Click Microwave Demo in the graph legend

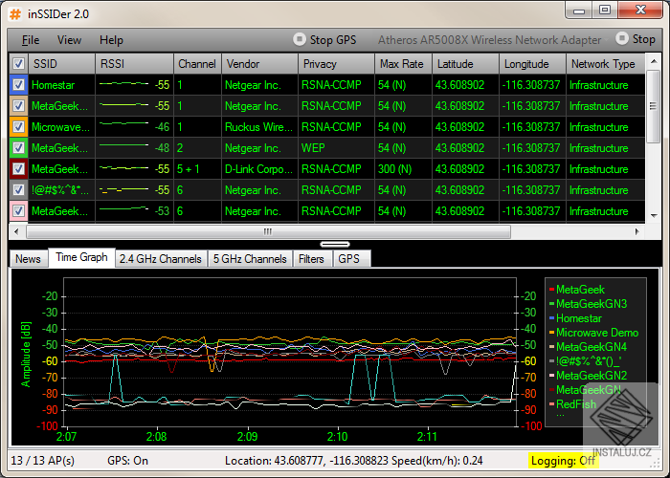(x=597, y=333)
